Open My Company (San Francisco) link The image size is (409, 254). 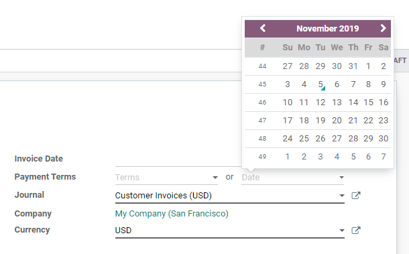tap(172, 214)
